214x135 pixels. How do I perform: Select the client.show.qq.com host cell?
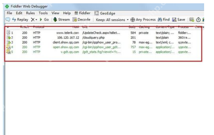[x=66, y=42]
